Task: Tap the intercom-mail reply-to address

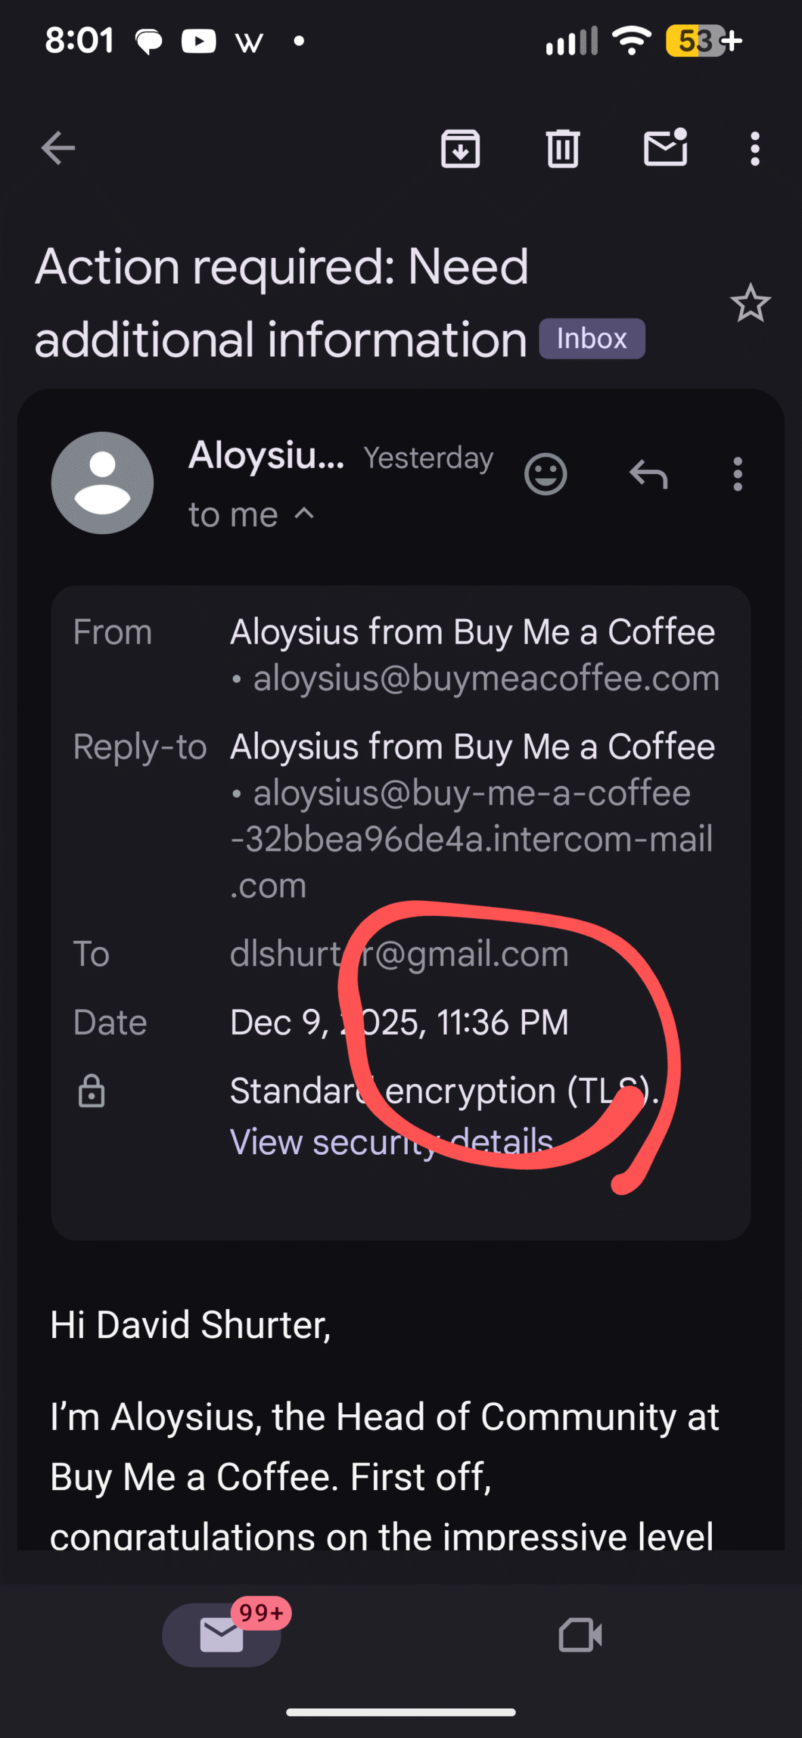Action: coord(471,838)
